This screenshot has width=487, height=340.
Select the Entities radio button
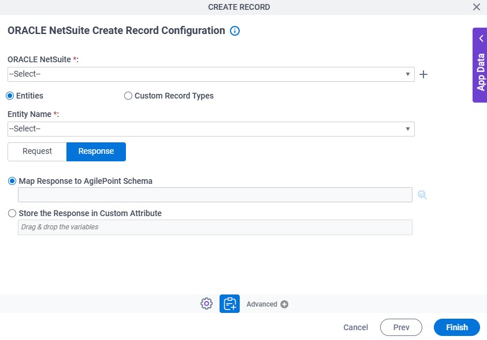[x=10, y=96]
